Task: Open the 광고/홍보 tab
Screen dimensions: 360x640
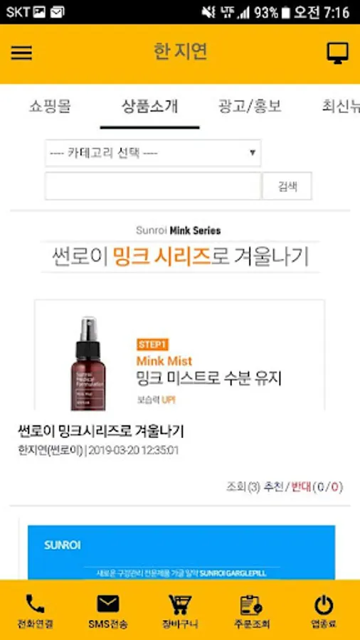Action: click(x=250, y=107)
